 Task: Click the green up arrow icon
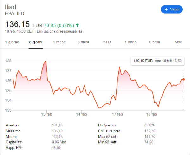pyautogui.click(x=77, y=25)
